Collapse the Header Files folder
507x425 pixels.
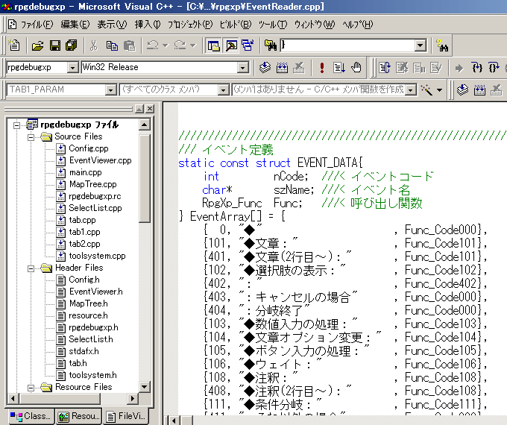tap(31, 268)
